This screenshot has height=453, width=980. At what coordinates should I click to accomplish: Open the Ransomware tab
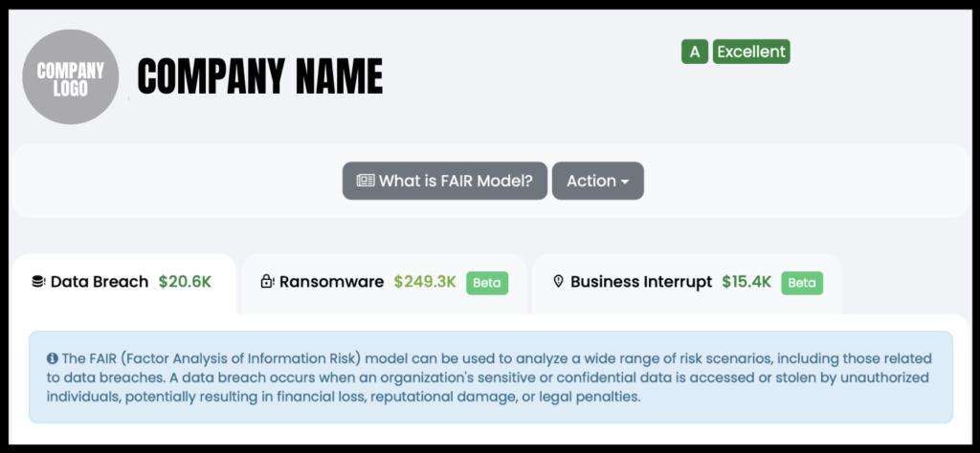330,282
